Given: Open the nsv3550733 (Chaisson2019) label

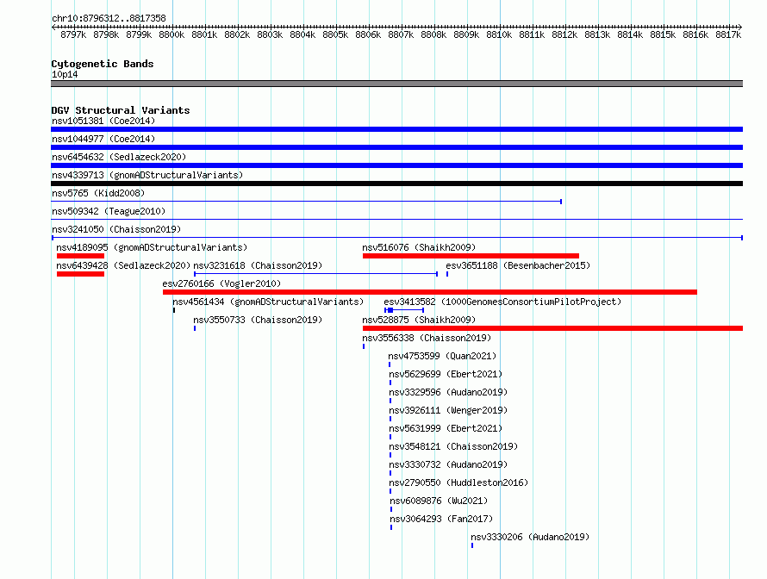Looking at the screenshot, I should [x=258, y=320].
